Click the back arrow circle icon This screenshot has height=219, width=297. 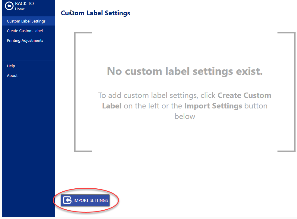(x=9, y=6)
